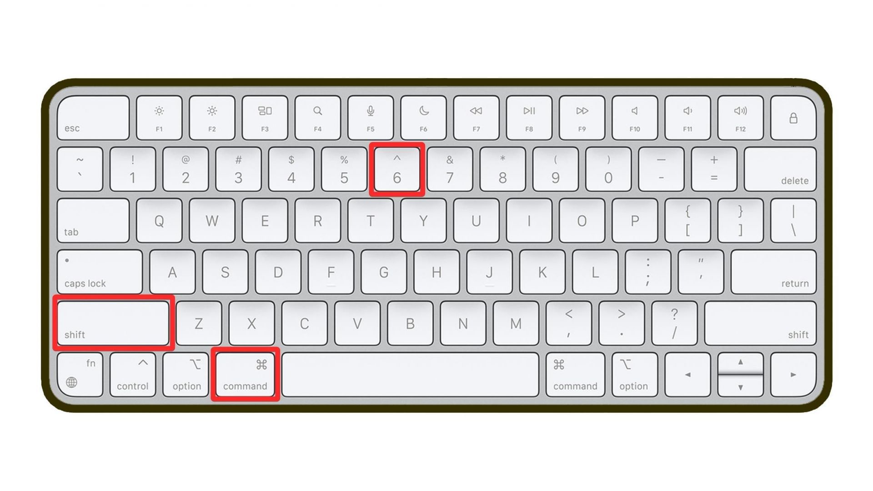Press the Shift key
Viewport: 873px width, 491px height.
(113, 322)
